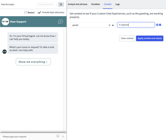166x140 pixels.
Task: Click the Restart refresh icon
Action: [25, 12]
